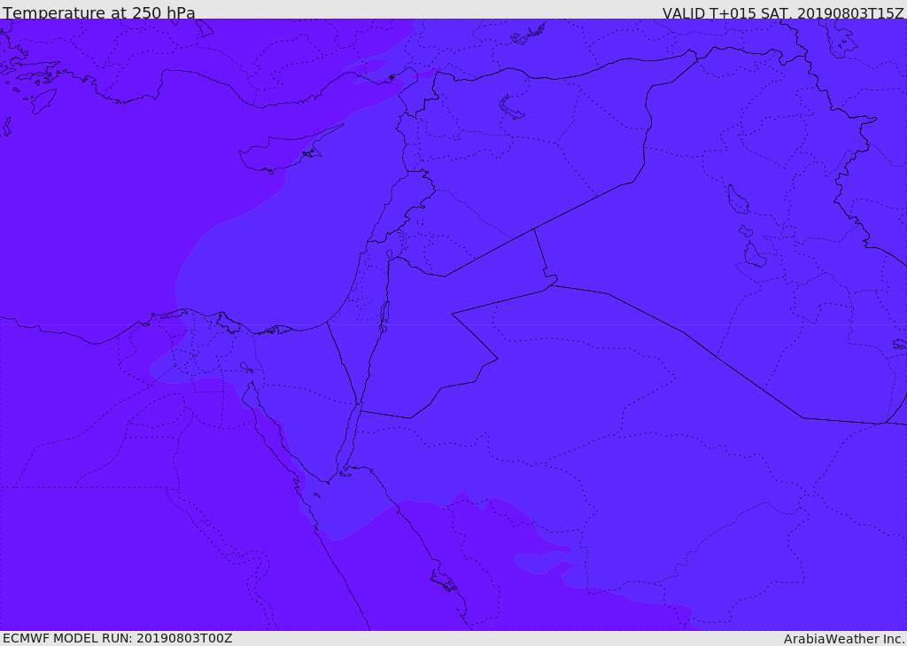This screenshot has width=907, height=646.
Task: Click the 'ArabiaWeather Inc' credit text
Action: click(x=844, y=639)
